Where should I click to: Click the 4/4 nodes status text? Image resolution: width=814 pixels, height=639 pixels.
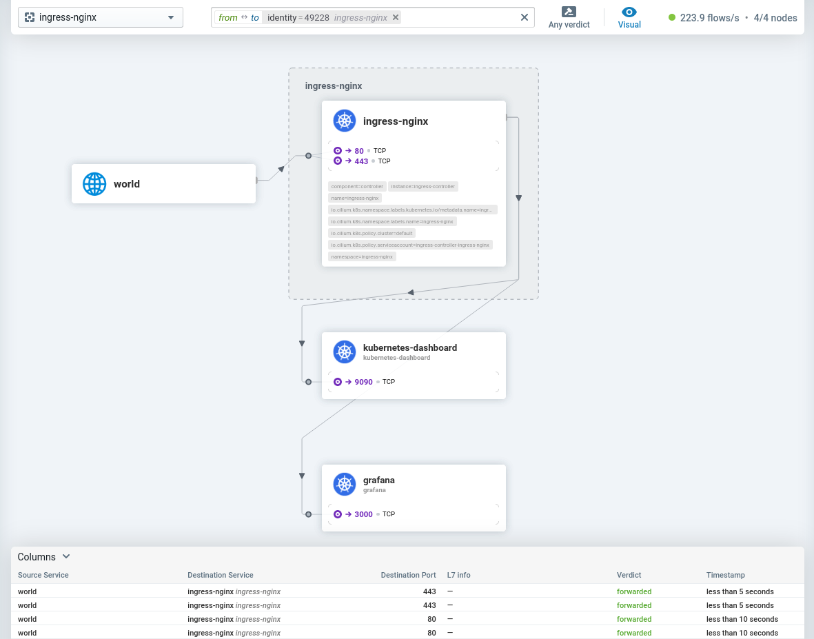click(775, 18)
